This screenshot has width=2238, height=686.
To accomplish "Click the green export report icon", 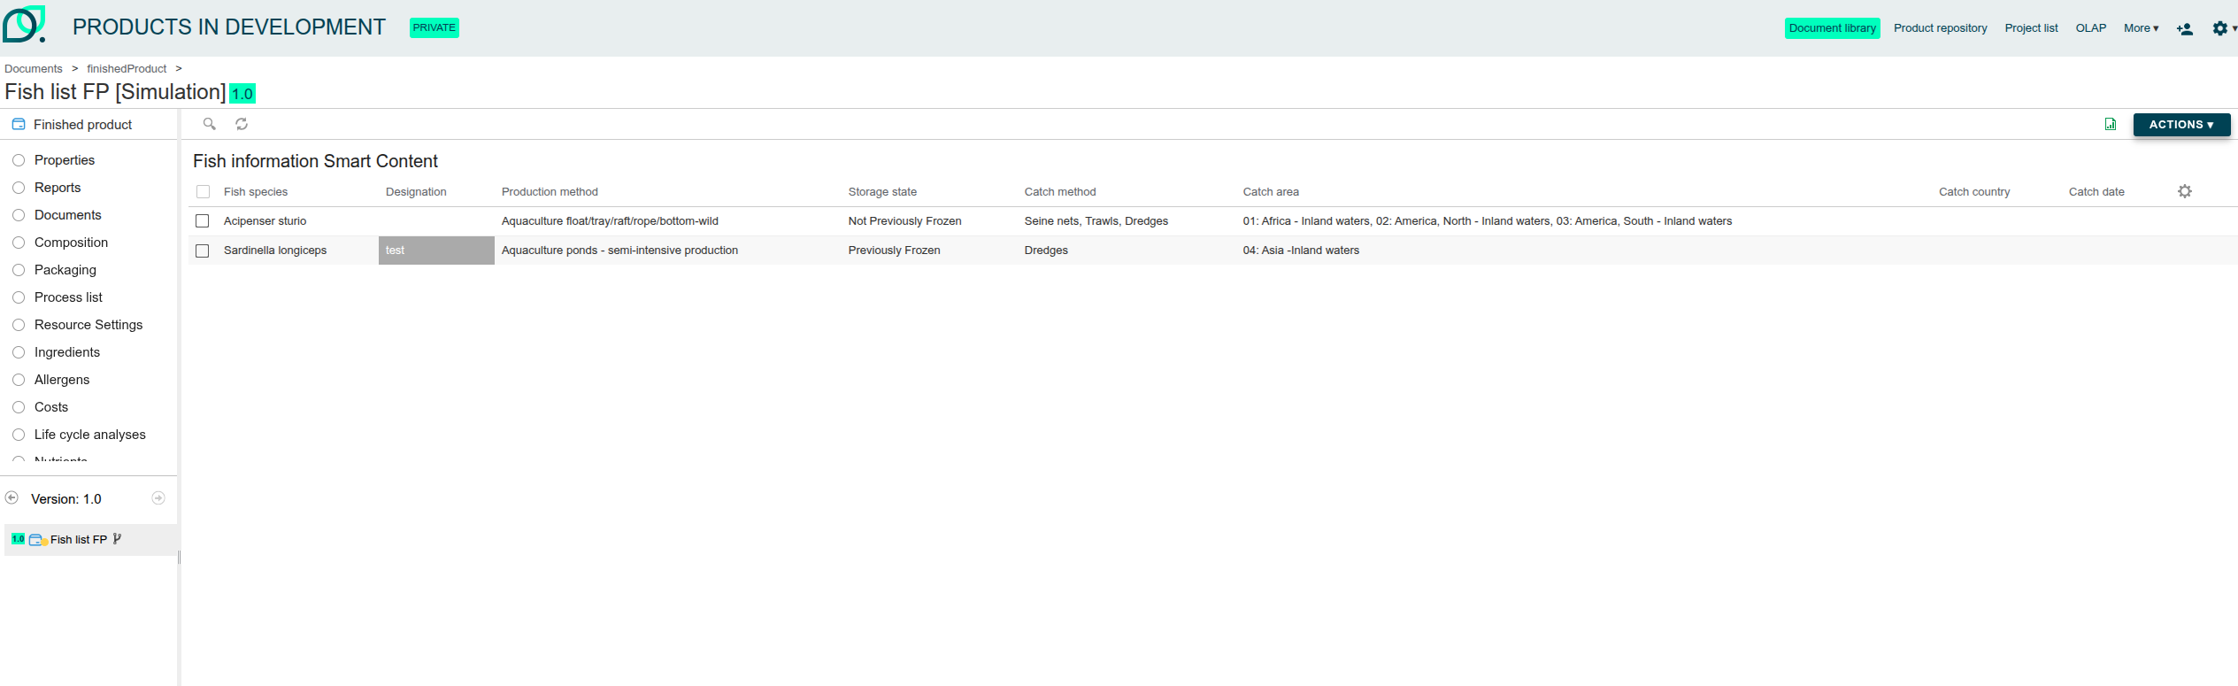I will (x=2110, y=125).
